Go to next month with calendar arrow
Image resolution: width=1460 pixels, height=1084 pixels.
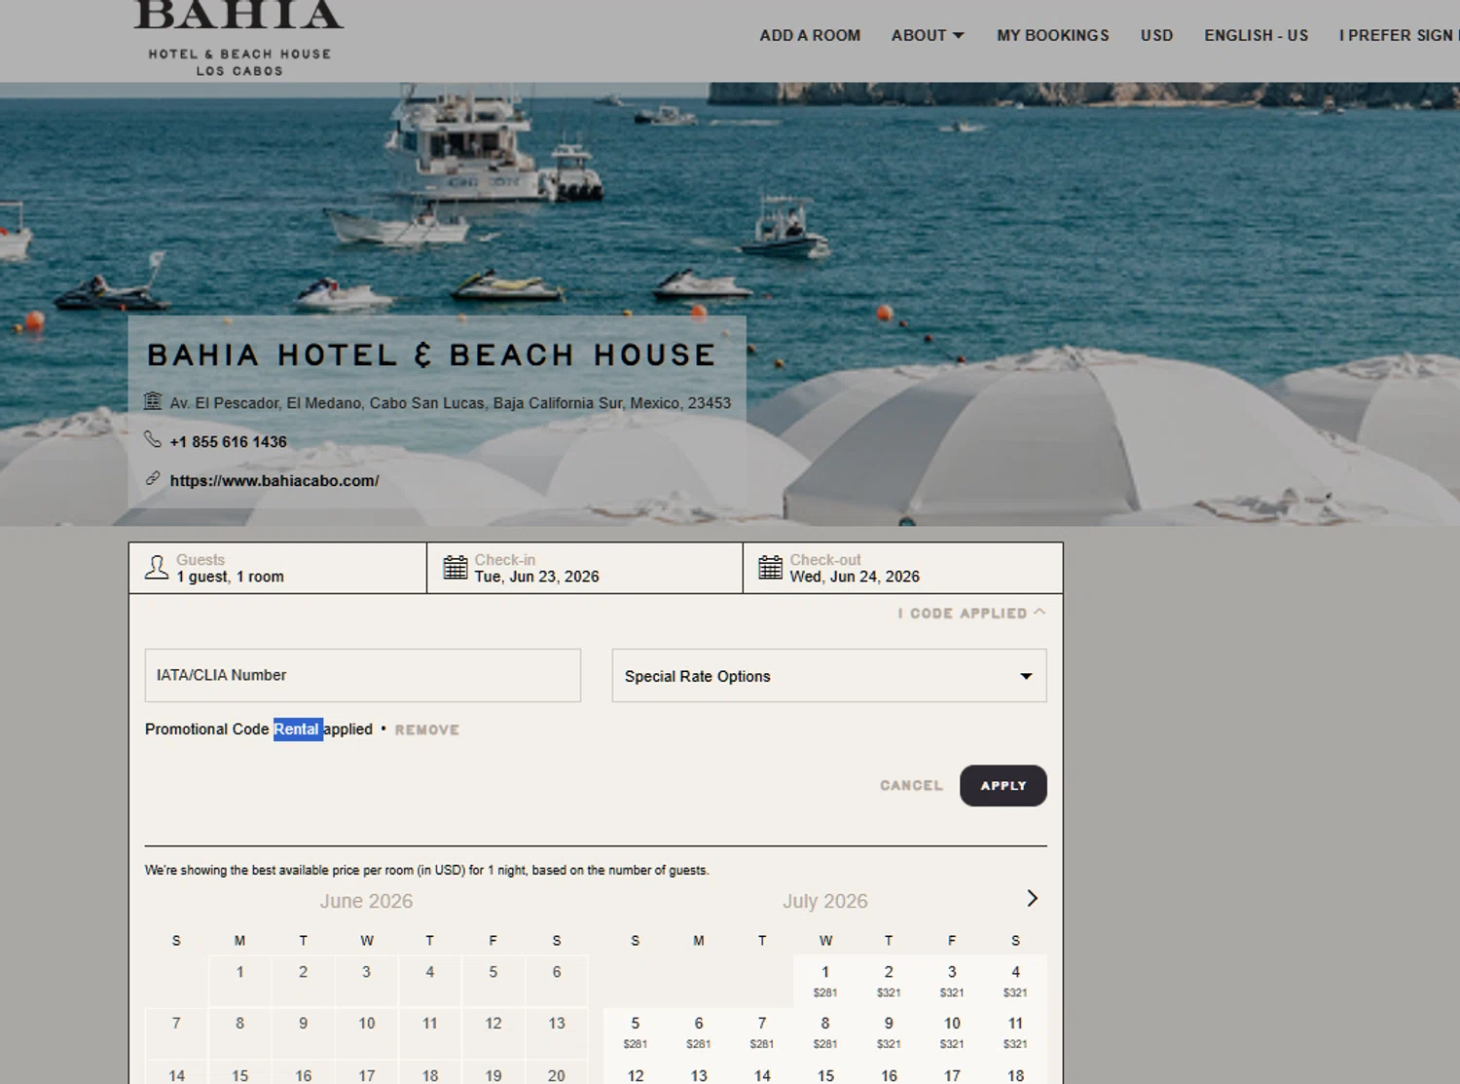coord(1033,898)
